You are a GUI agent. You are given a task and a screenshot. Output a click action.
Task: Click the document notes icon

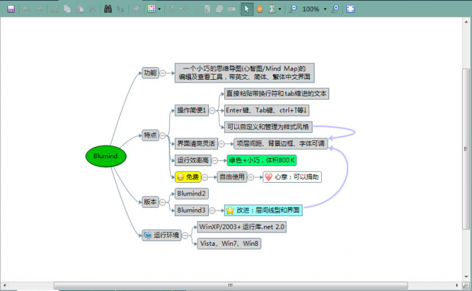click(207, 9)
